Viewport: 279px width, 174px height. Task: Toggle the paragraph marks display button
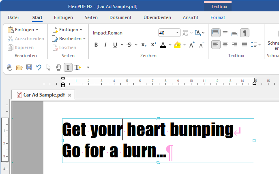(245, 33)
